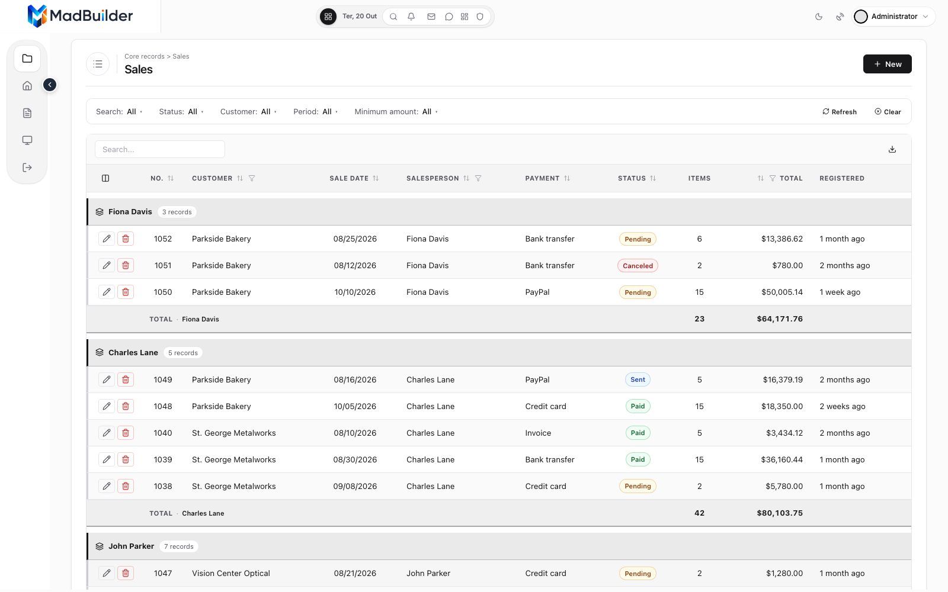The image size is (948, 592).
Task: Open the document icon in sidebar
Action: [x=27, y=113]
